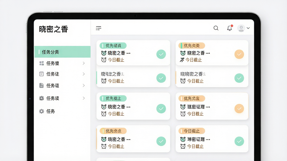The width and height of the screenshot is (287, 161).
Task: Click the gear icon beside the last 任务 item
Action: pos(41,111)
